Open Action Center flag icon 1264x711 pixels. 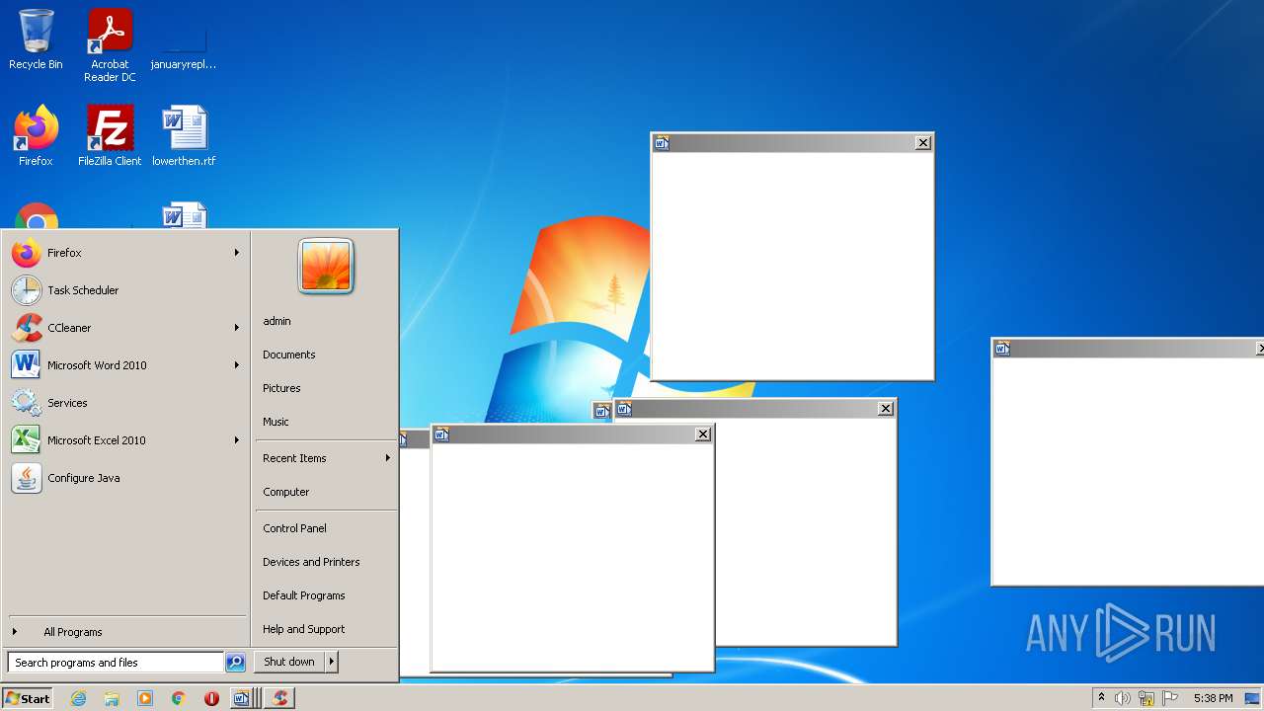(x=1170, y=698)
